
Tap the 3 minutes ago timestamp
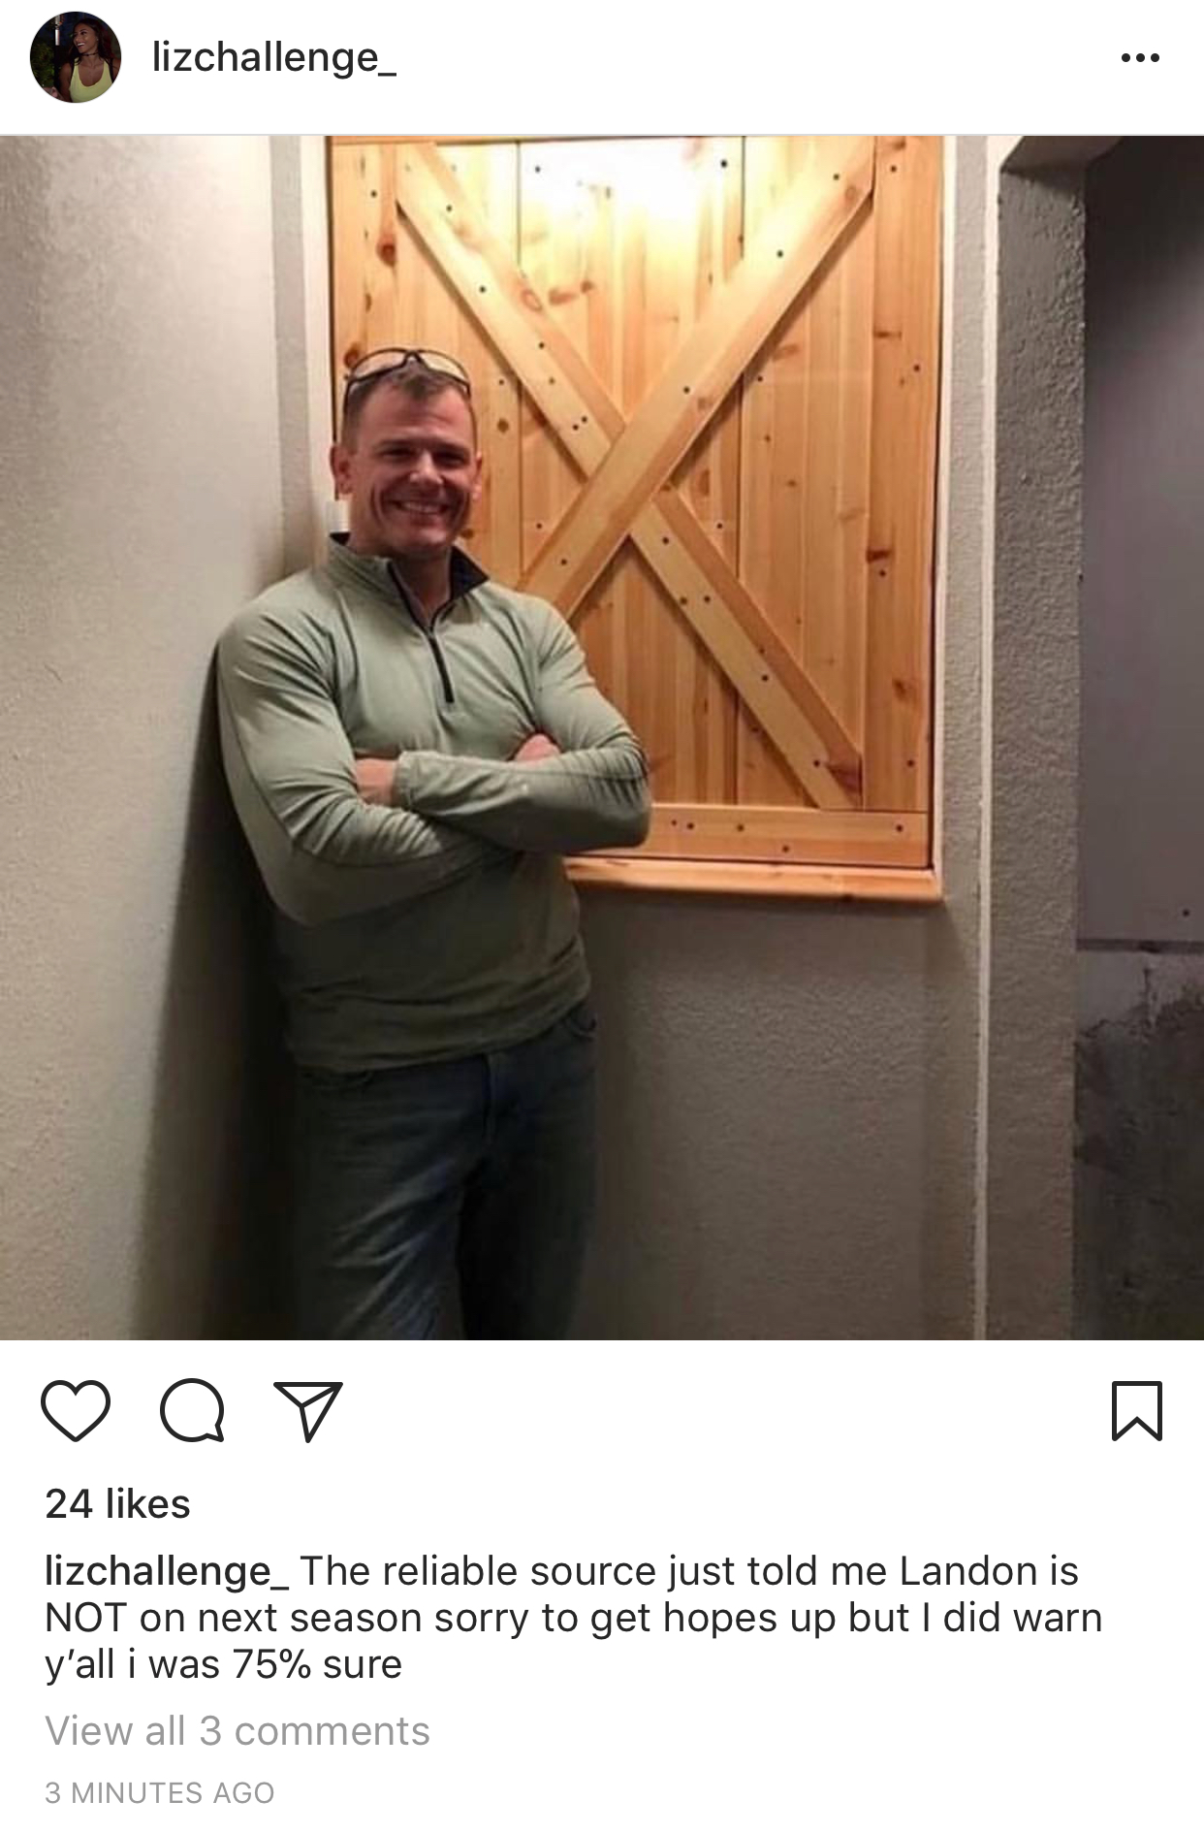coord(160,1792)
